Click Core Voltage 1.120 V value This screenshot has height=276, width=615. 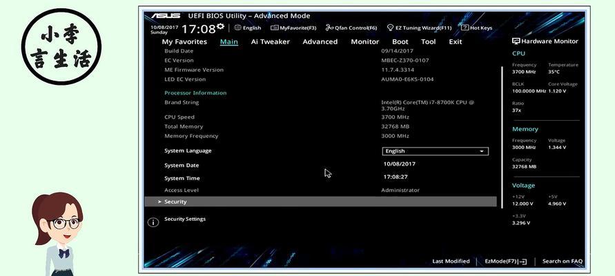[557, 91]
